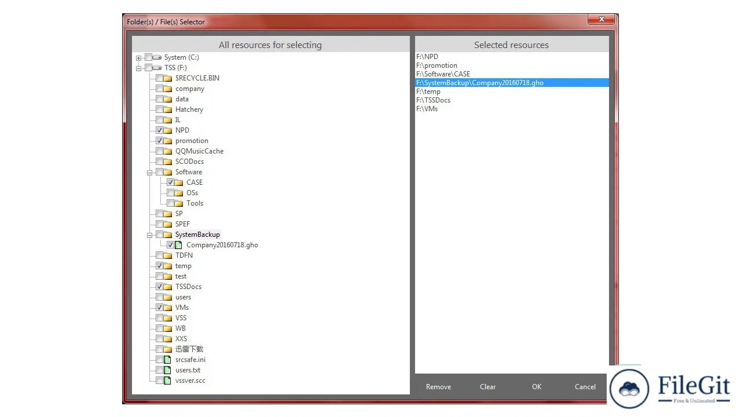Click the data folder icon

[x=168, y=99]
